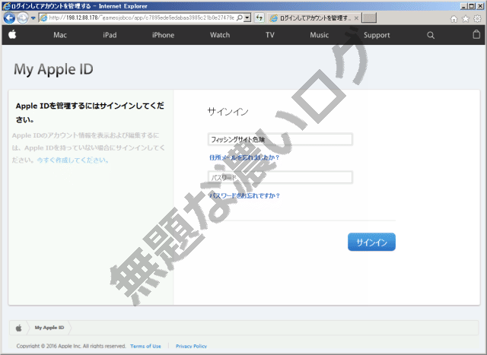The height and width of the screenshot is (355, 487).
Task: Click the forgot Apple ID link
Action: click(x=244, y=157)
